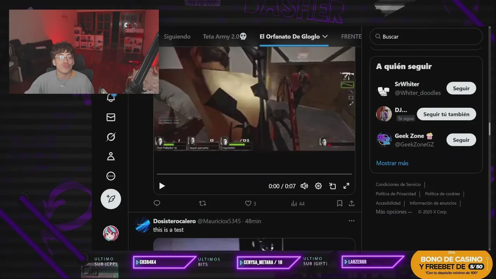Image resolution: width=496 pixels, height=279 pixels.
Task: Open Condiciones de Servicio link
Action: point(398,184)
